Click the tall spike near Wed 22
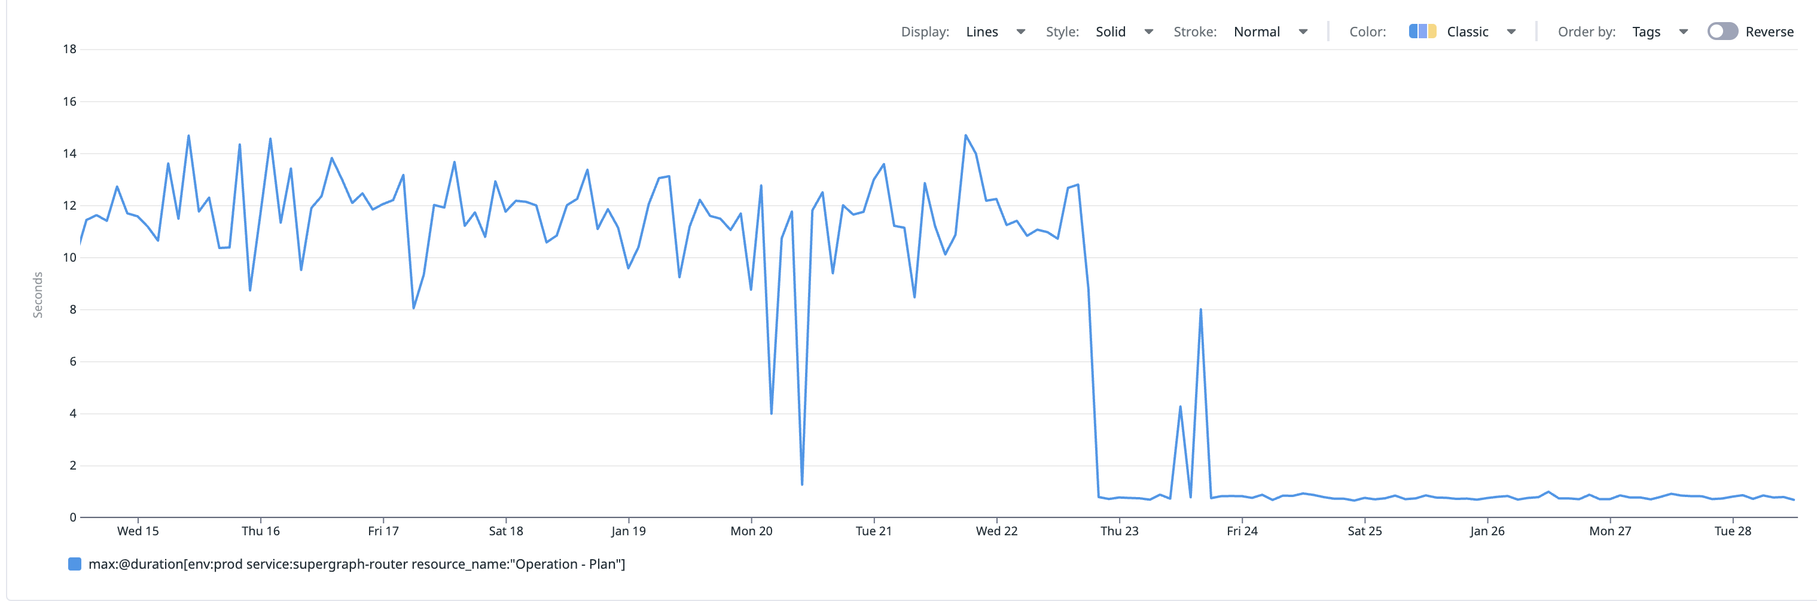 pyautogui.click(x=966, y=134)
